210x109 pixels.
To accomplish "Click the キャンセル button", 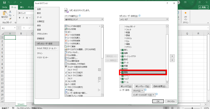I will (171, 101).
